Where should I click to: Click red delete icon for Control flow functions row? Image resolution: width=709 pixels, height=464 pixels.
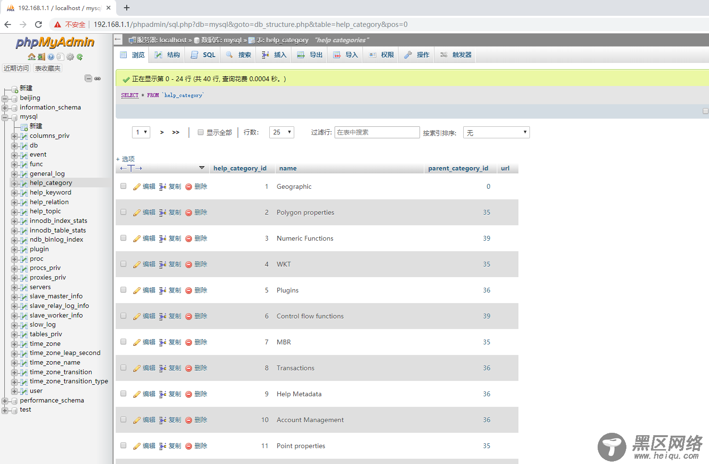(189, 317)
